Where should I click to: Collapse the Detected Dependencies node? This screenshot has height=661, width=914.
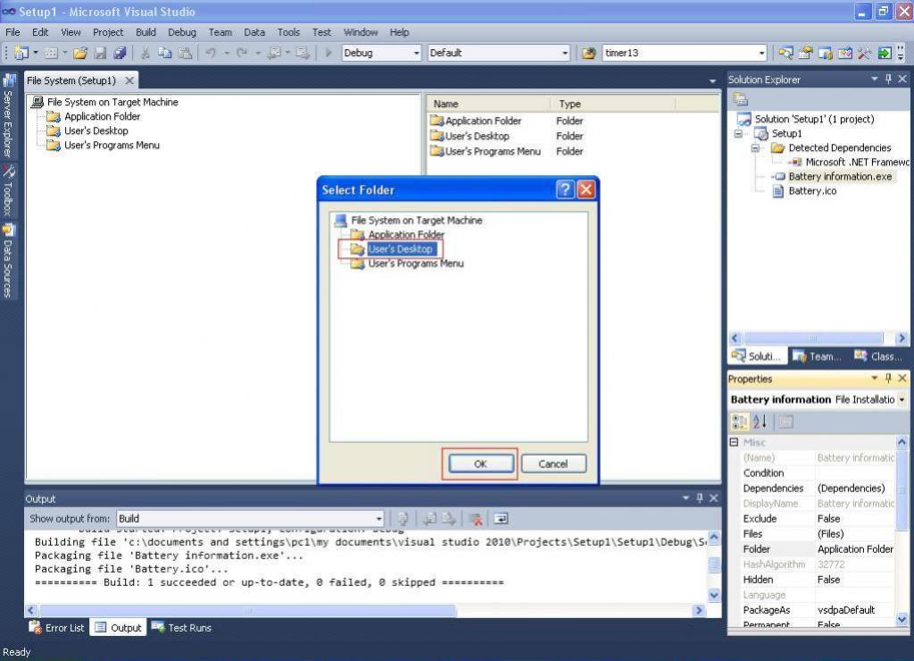[755, 148]
